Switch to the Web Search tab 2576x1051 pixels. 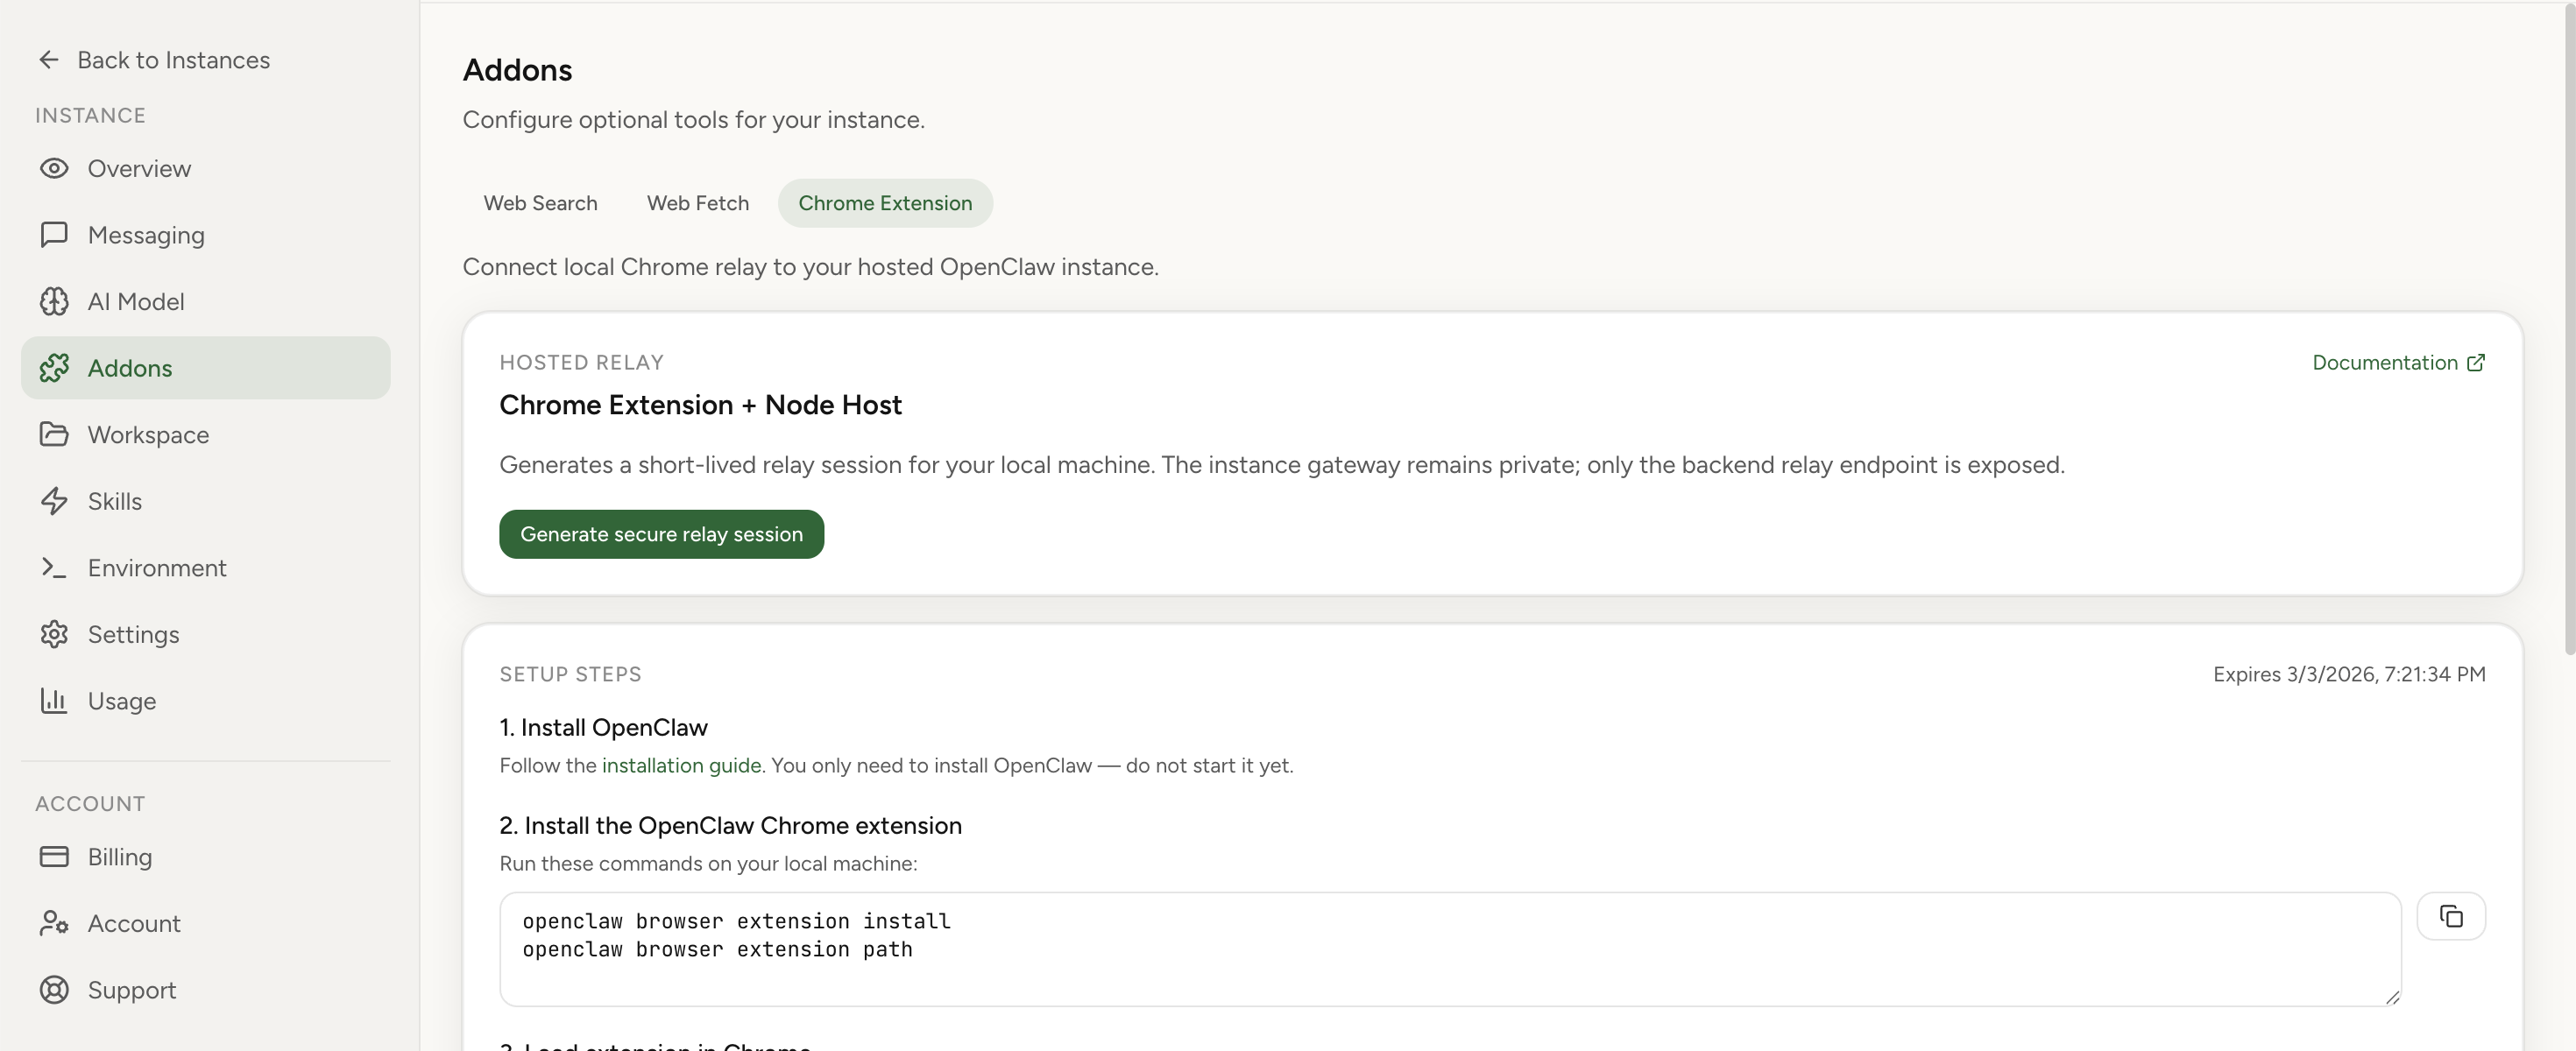[x=540, y=202]
